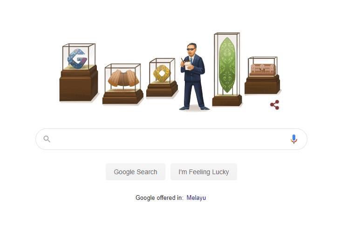Click the white cup the man holds
Viewport: 347px width, 226px height.
(x=188, y=66)
